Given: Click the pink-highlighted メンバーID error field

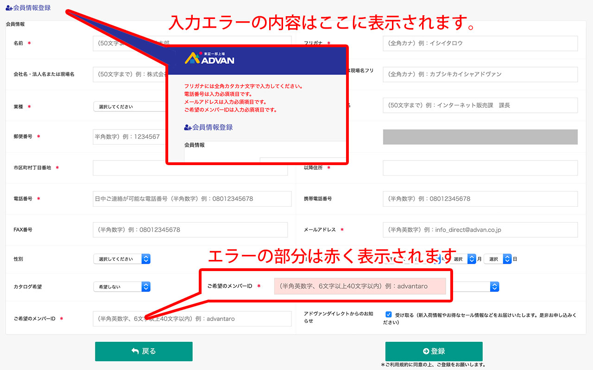Looking at the screenshot, I should [360, 286].
